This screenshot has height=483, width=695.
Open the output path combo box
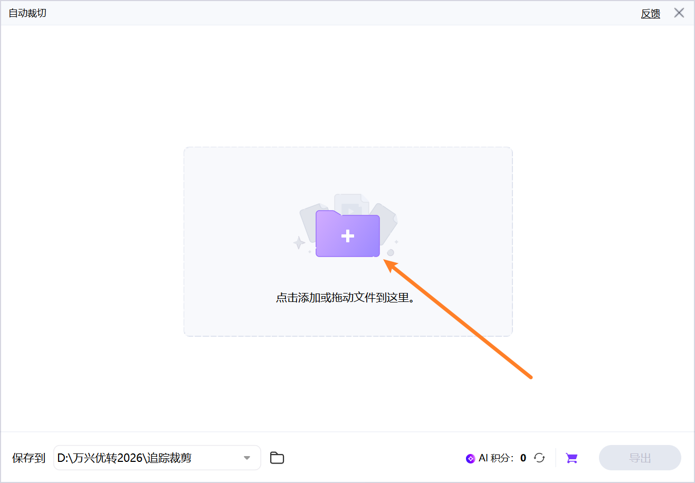click(x=156, y=458)
